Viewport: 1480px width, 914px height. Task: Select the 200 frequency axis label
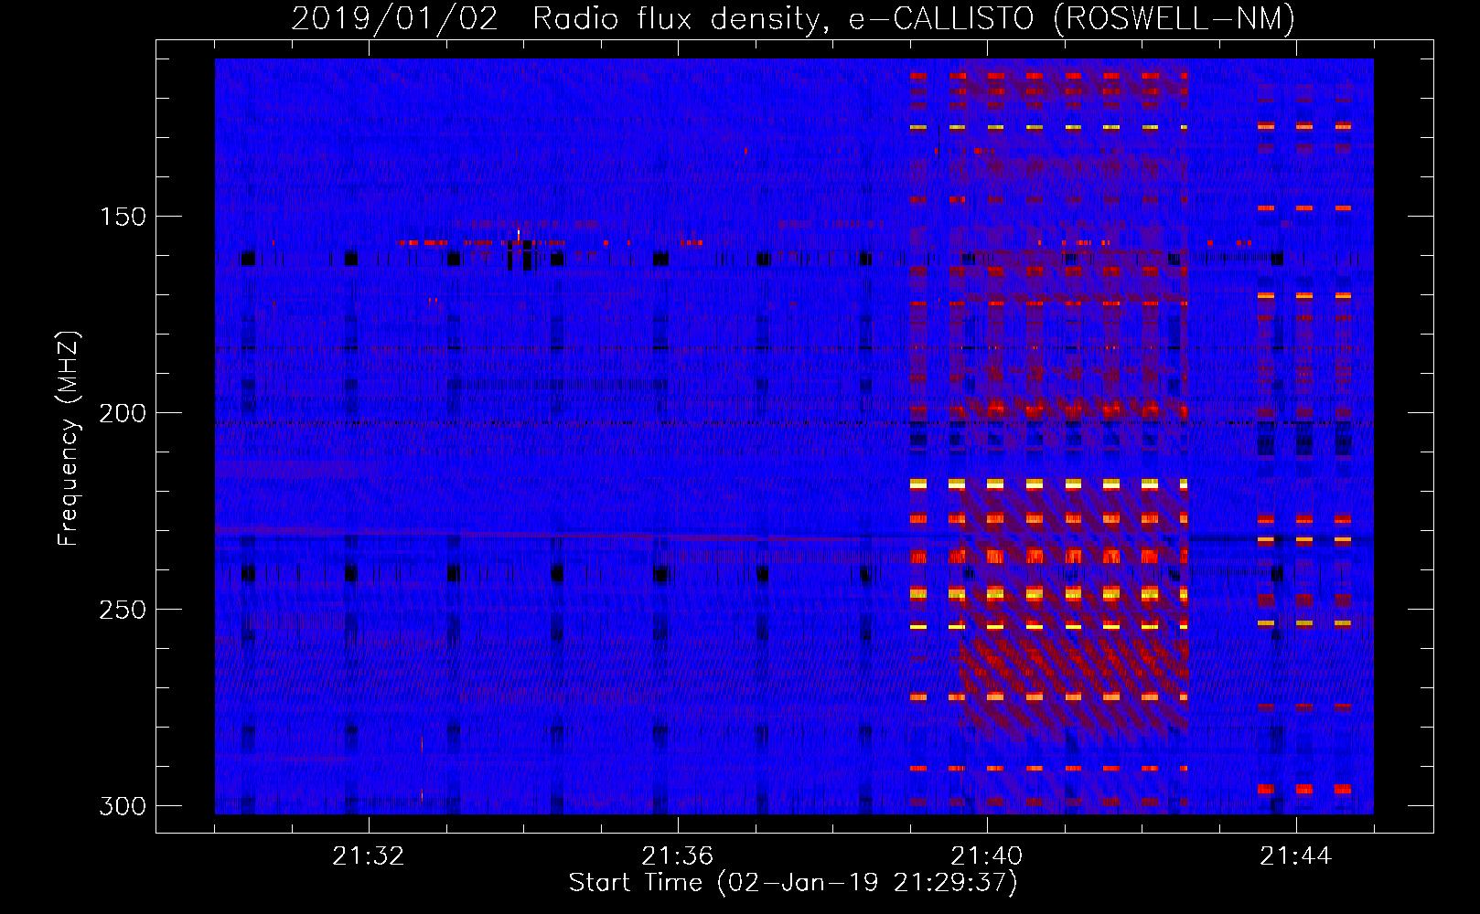[123, 413]
